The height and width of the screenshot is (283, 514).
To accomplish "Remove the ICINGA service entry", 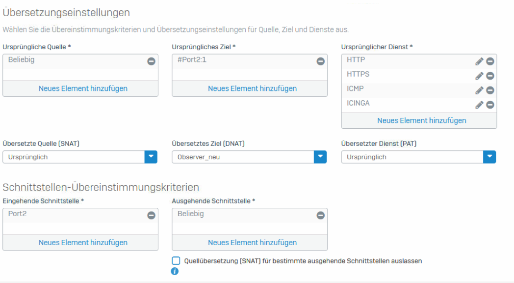I will point(490,105).
